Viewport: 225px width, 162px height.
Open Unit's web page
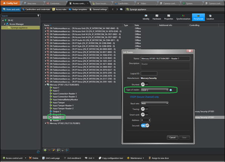pos(51,158)
